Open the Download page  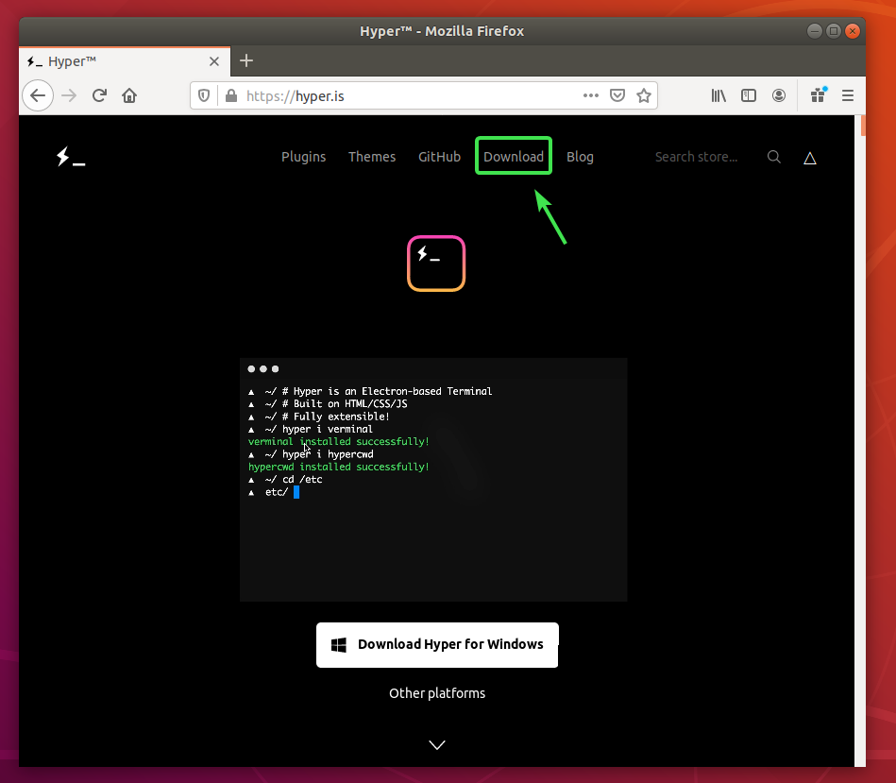[514, 156]
